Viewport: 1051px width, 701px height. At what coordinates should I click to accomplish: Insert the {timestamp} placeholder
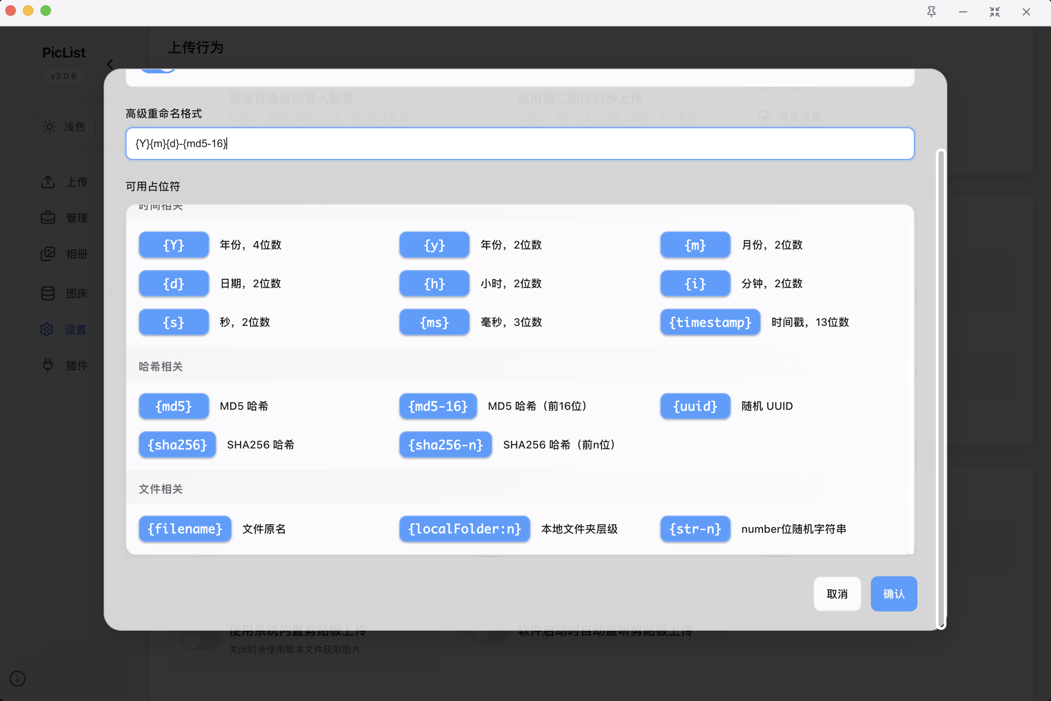[x=710, y=322]
